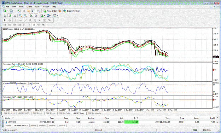The height and width of the screenshot is (133, 221).
Task: Expand the periodicity clock dropdown
Action: coord(51,16)
